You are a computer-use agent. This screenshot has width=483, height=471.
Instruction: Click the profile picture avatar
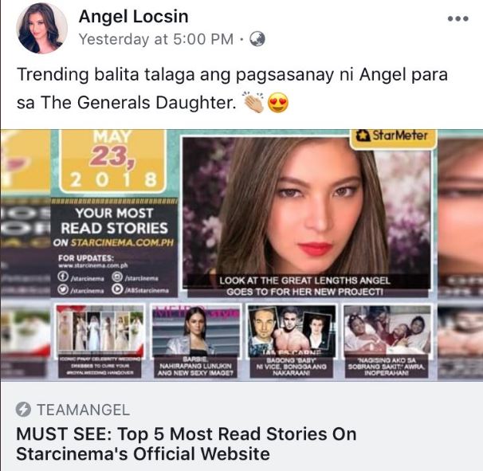[x=42, y=29]
